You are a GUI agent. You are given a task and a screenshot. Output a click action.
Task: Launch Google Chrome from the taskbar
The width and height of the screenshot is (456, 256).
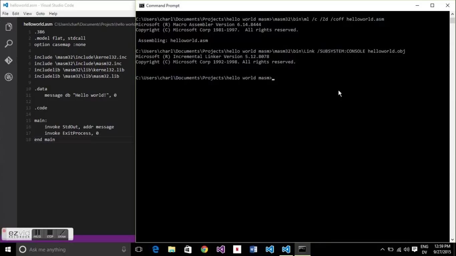tap(204, 249)
